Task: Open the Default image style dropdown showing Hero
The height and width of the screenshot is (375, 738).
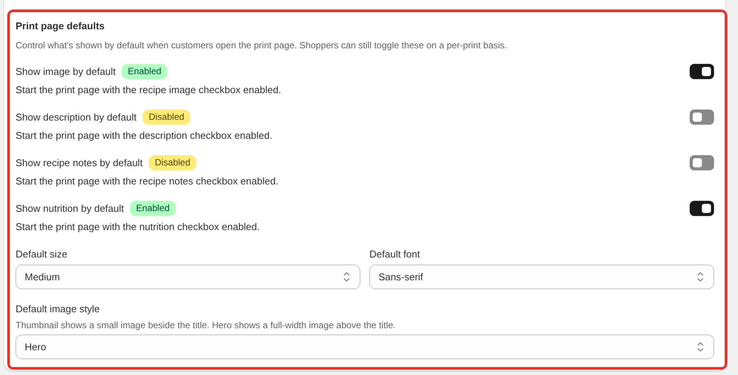Action: [x=365, y=347]
